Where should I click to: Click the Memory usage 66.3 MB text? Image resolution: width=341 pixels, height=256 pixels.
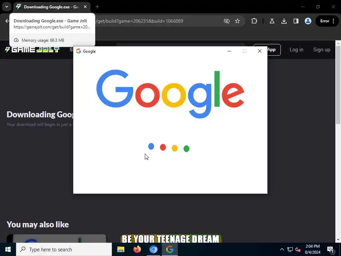(x=43, y=40)
